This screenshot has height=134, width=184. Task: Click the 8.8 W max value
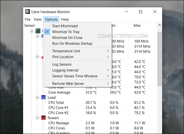139,128
